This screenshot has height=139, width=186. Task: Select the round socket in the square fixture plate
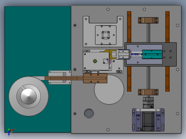[x=106, y=35]
